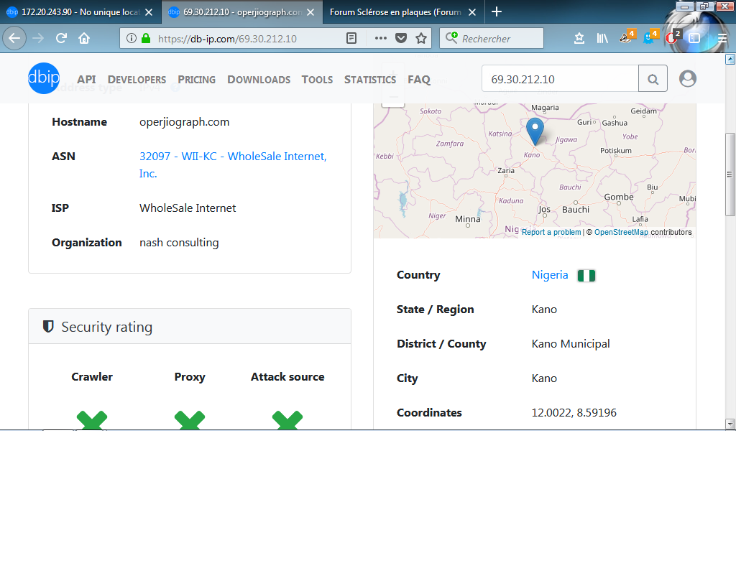Open the user account avatar icon
Viewport: 736px width, 586px height.
(688, 78)
